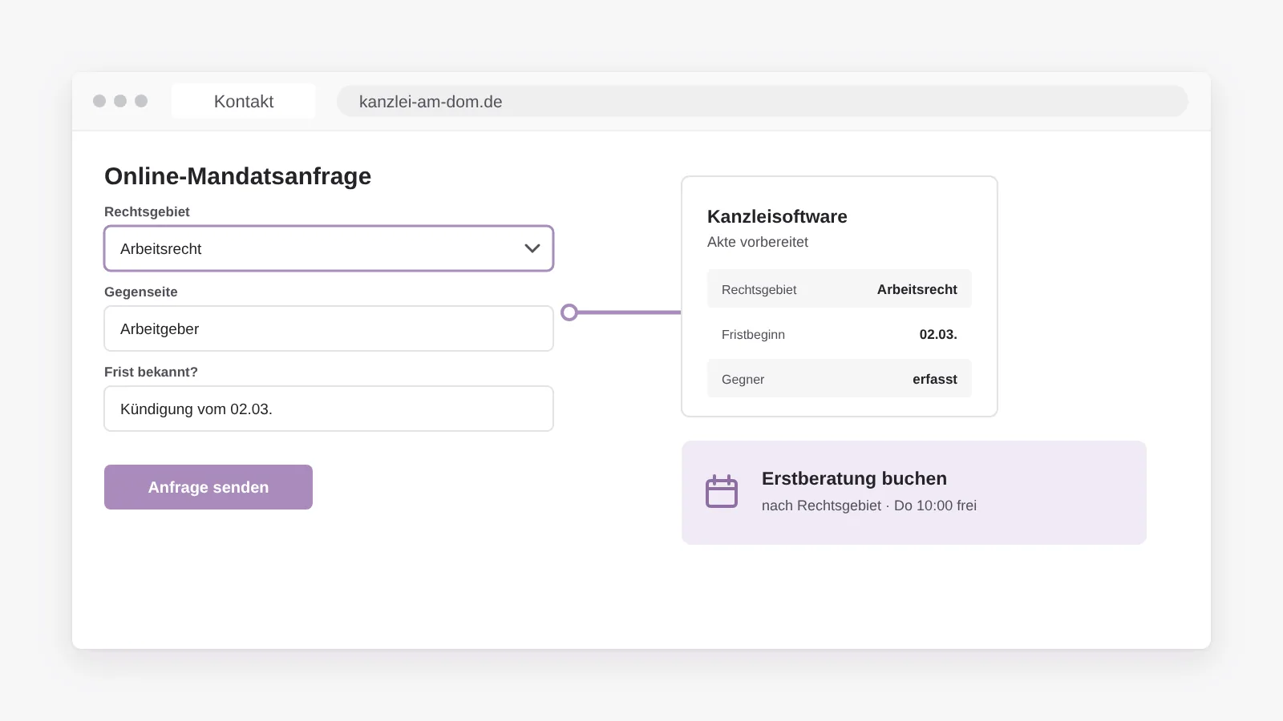Click Akte vorbereitet status text

[758, 242]
